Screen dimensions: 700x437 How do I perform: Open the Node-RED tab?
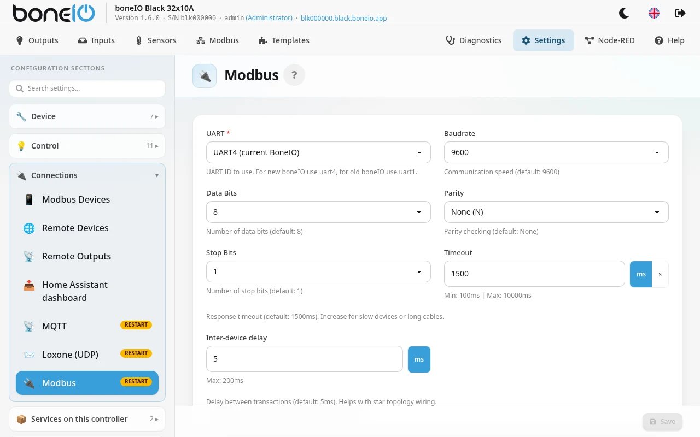[x=610, y=40]
